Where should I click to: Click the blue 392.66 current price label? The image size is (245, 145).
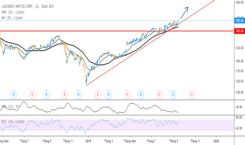[x=239, y=21]
